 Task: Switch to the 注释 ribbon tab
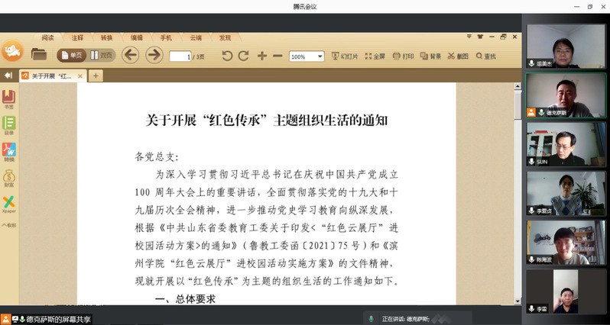click(77, 37)
